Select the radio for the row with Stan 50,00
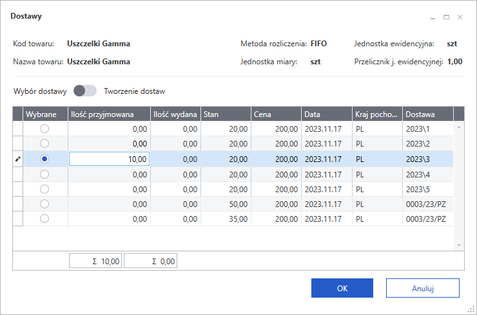The image size is (477, 315). point(44,204)
